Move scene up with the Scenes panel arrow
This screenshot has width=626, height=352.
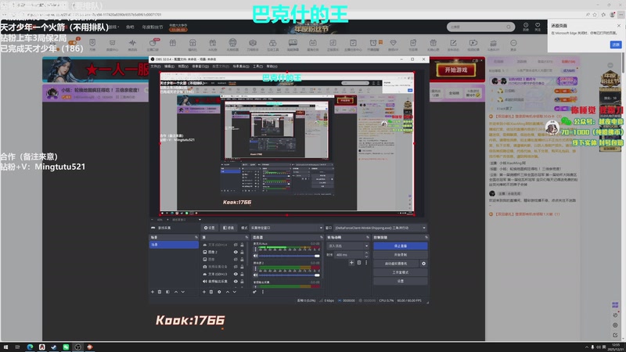point(176,292)
